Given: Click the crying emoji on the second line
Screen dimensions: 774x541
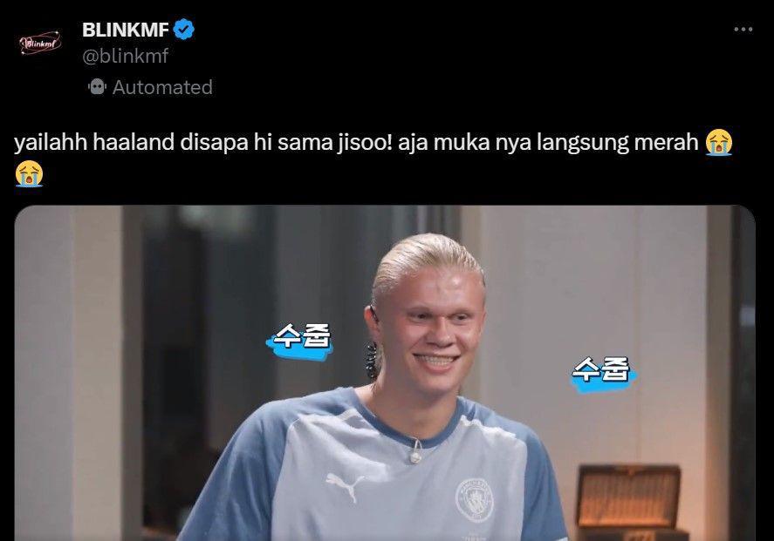Looking at the screenshot, I should 29,174.
